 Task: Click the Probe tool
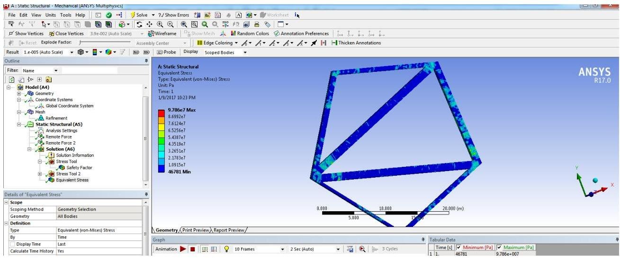169,52
